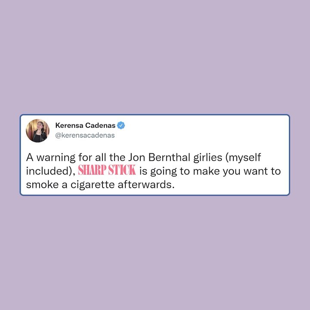This screenshot has height=310, width=310.
Task: Select the word "smoke" on last line
Action: [42, 184]
